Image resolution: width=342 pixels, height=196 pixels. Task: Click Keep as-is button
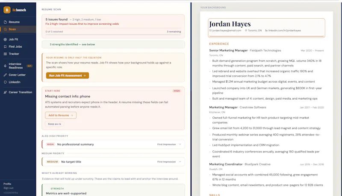(55, 124)
